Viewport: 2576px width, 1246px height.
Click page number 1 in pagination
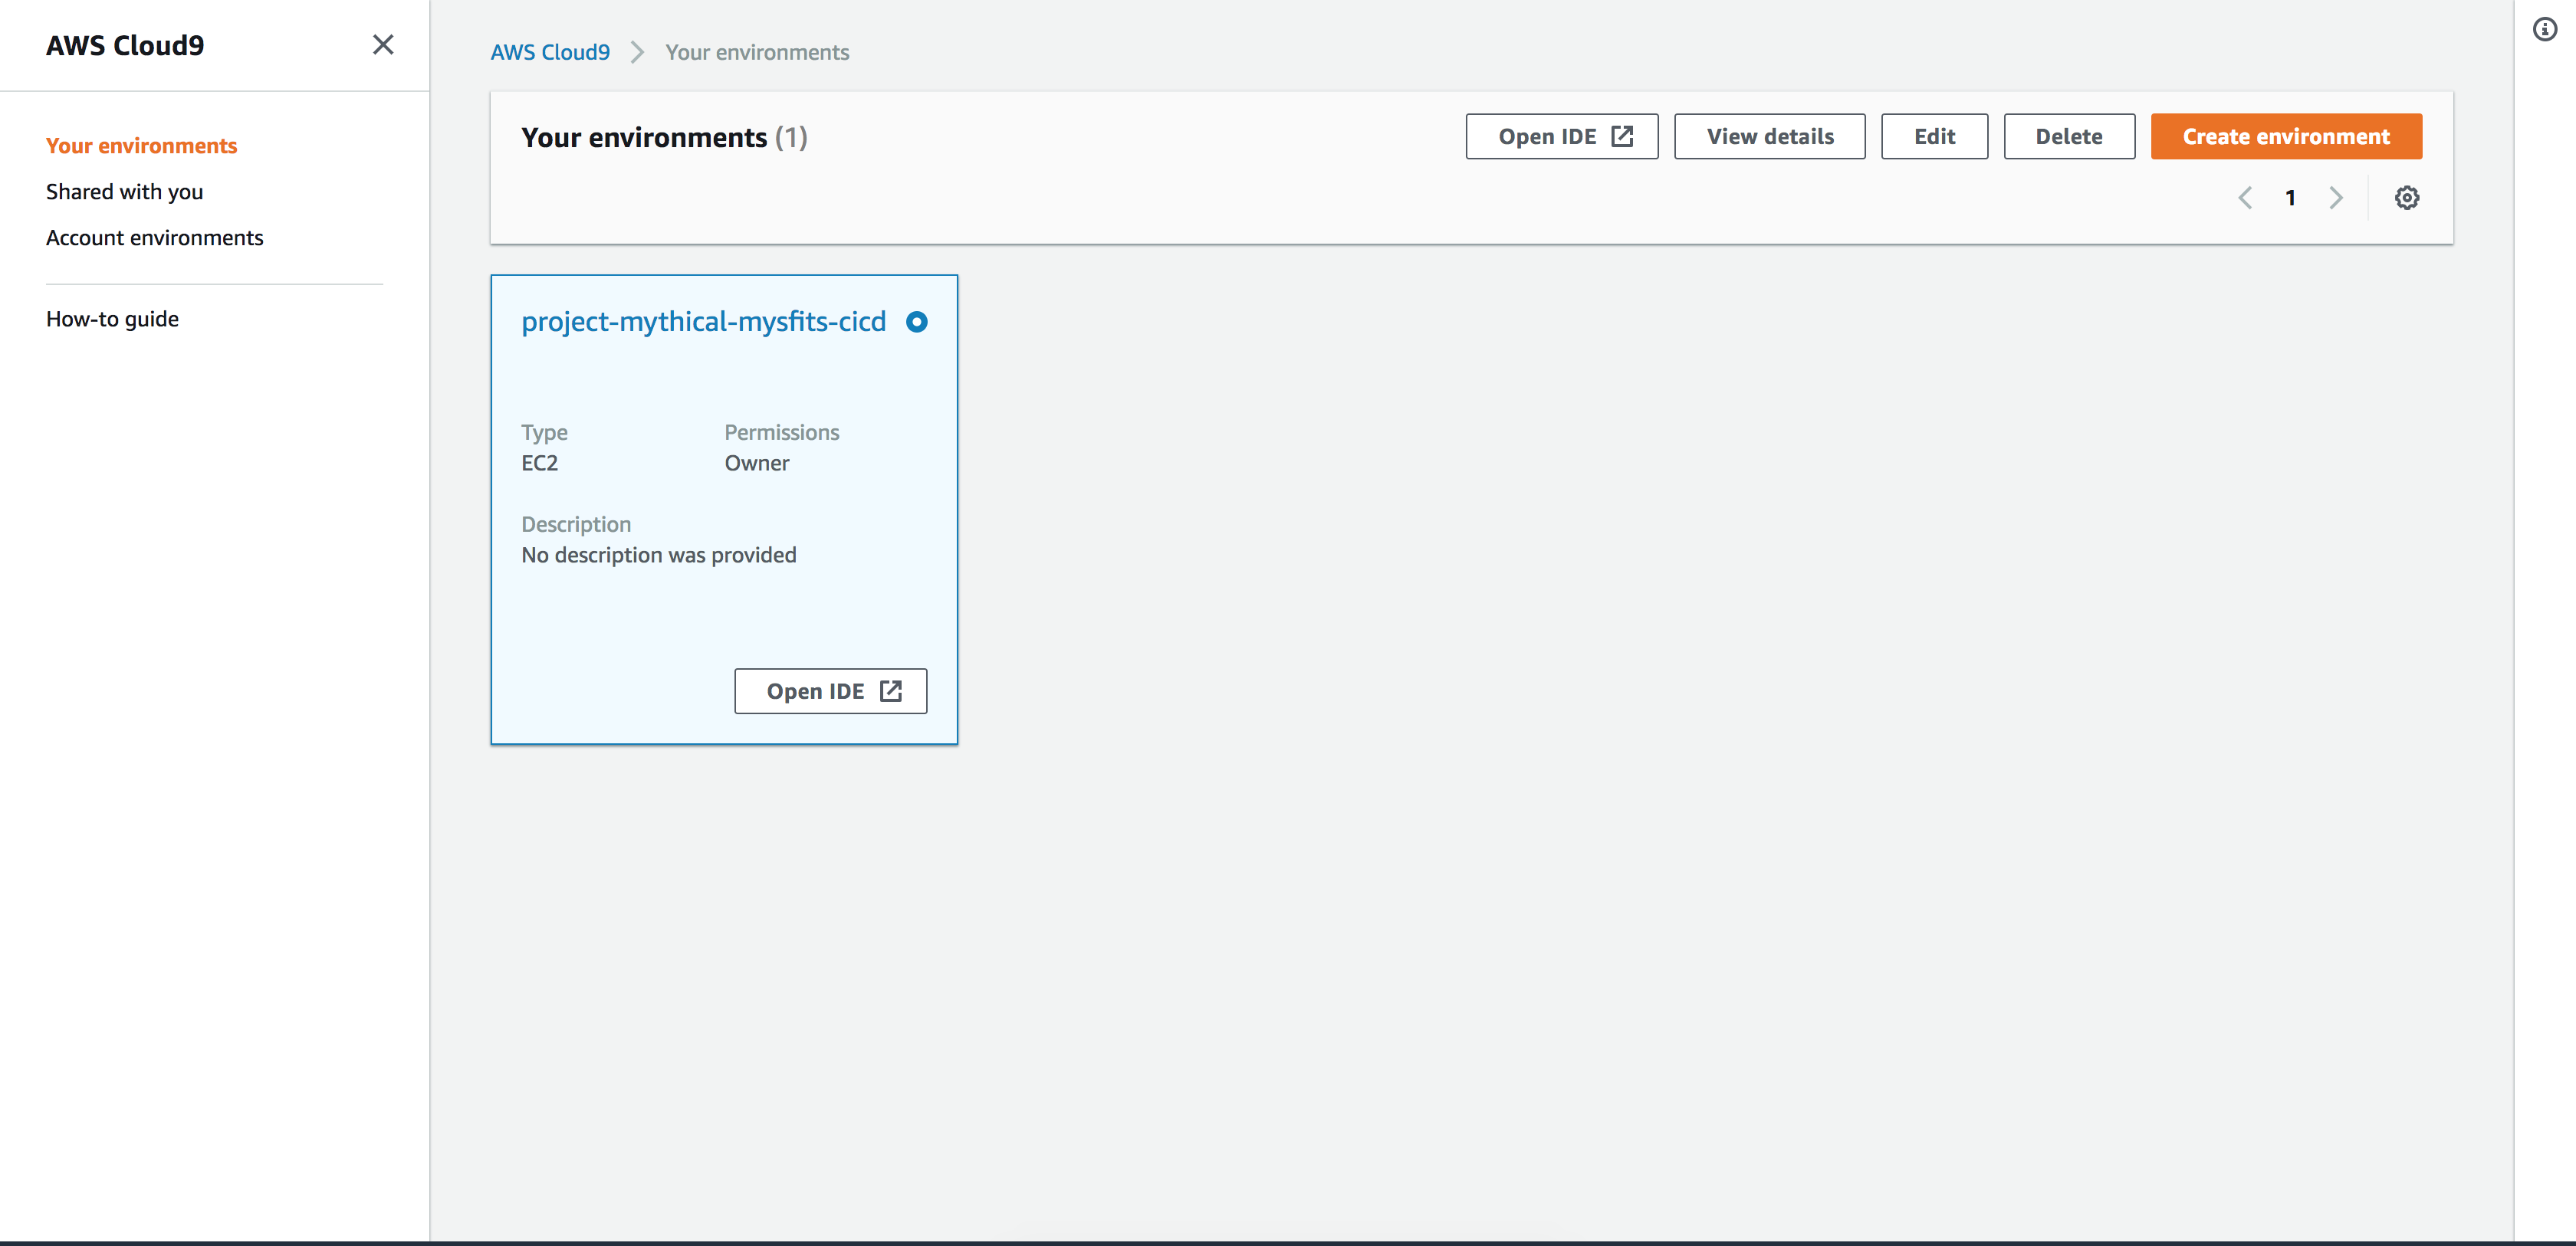(x=2290, y=198)
